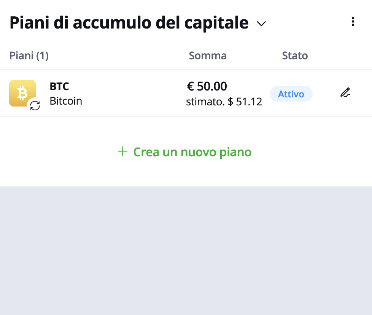Image resolution: width=372 pixels, height=315 pixels.
Task: Expand the chevron next to the page title
Action: 261,24
